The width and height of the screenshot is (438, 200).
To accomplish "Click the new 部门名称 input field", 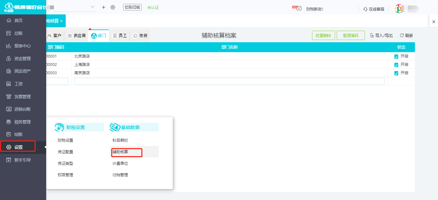I will pyautogui.click(x=229, y=81).
